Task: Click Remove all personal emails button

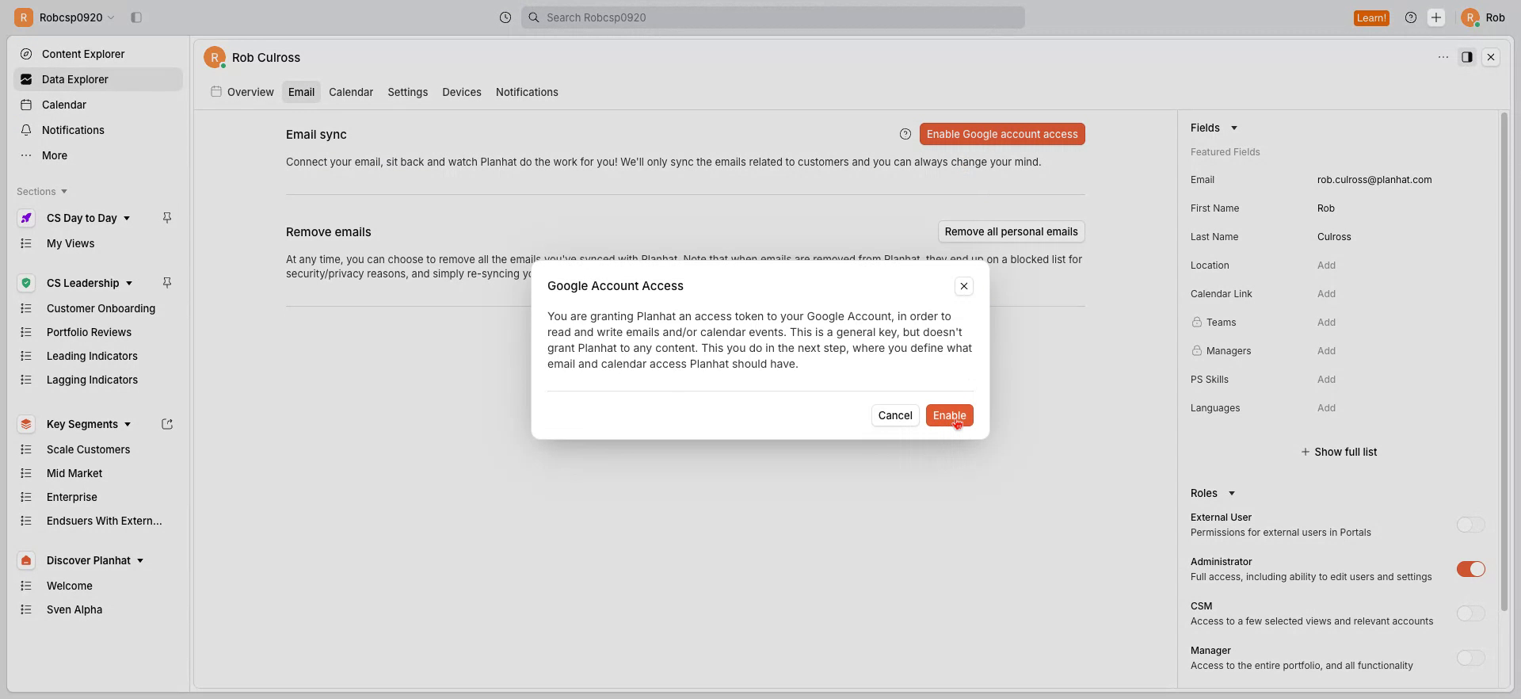Action: coord(1011,231)
